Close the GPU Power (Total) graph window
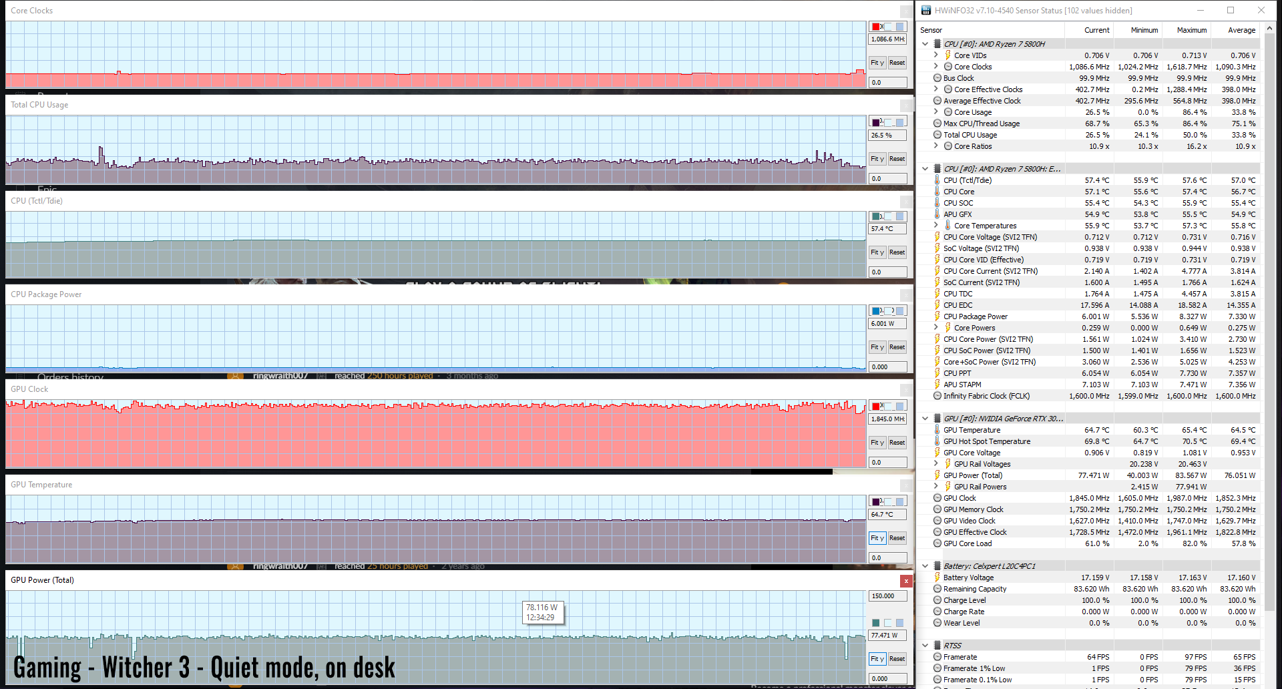Image resolution: width=1282 pixels, height=689 pixels. click(x=906, y=581)
